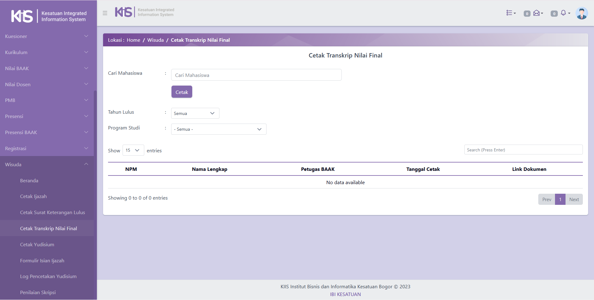Focus the Cari Mahasiswa input field

[256, 75]
